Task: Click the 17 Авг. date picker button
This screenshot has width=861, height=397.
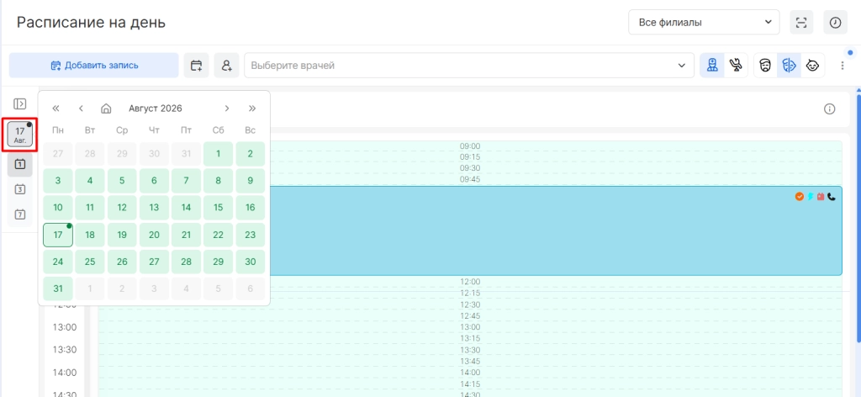Action: point(20,135)
